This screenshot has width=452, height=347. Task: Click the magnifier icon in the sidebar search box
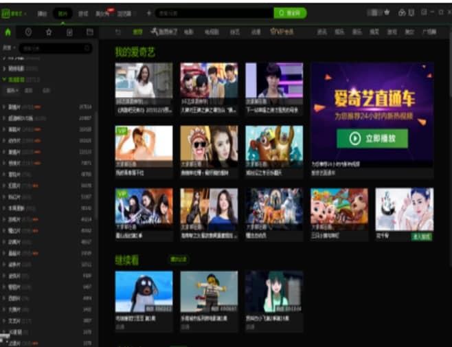87,48
